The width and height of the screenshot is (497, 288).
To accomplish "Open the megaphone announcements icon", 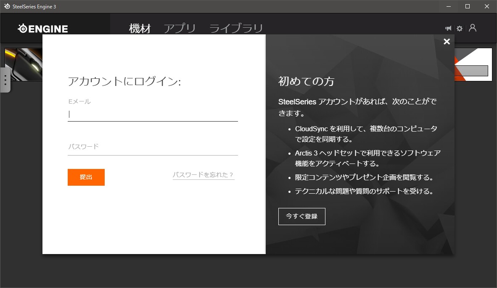I will coord(448,29).
